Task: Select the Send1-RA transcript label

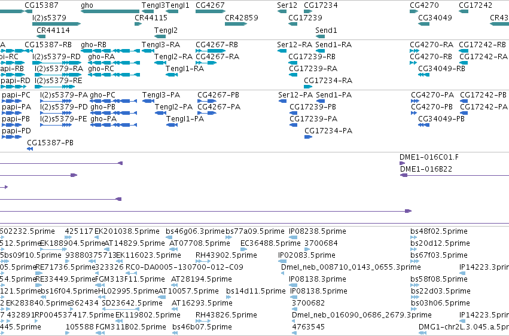Action: point(334,44)
